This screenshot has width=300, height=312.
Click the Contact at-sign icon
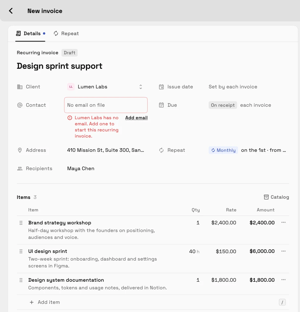coord(20,105)
